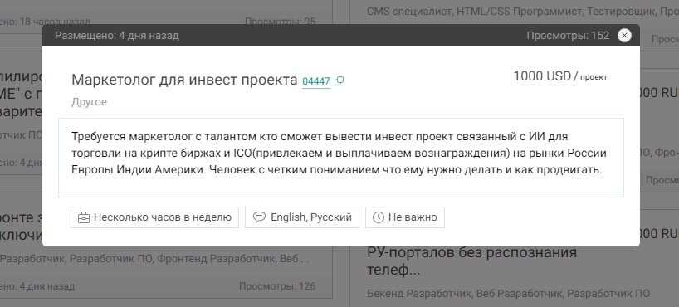The image size is (679, 307).
Task: Click background tags Разработчик, Разработчик ПО, Фронтенд
Action: [154, 259]
